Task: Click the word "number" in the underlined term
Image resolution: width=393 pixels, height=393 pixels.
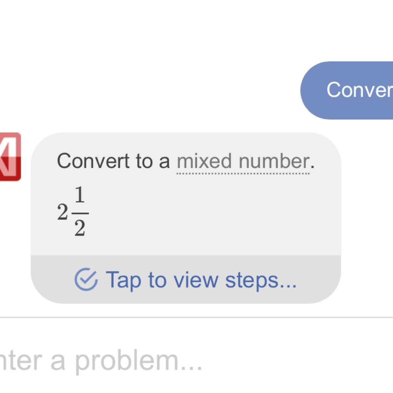Action: [x=274, y=161]
